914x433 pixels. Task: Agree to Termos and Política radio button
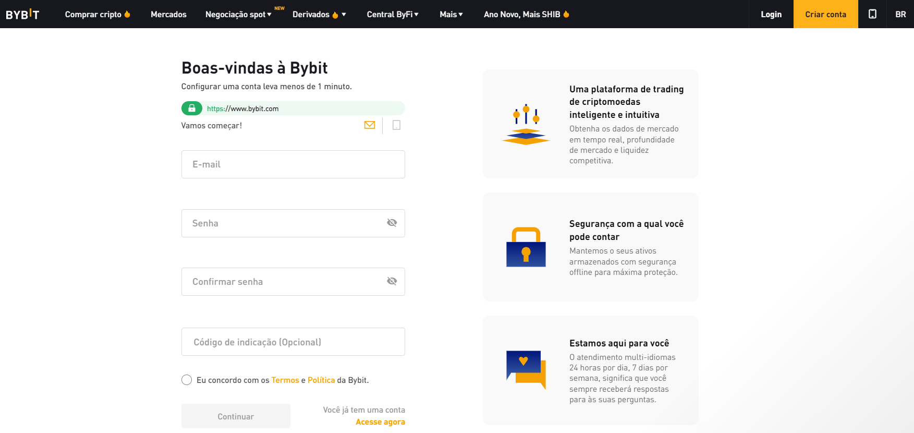click(x=187, y=380)
